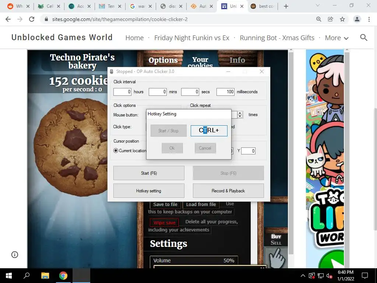Image resolution: width=377 pixels, height=283 pixels.
Task: Open Friday Night Funkin vs Ex link
Action: [x=191, y=38]
